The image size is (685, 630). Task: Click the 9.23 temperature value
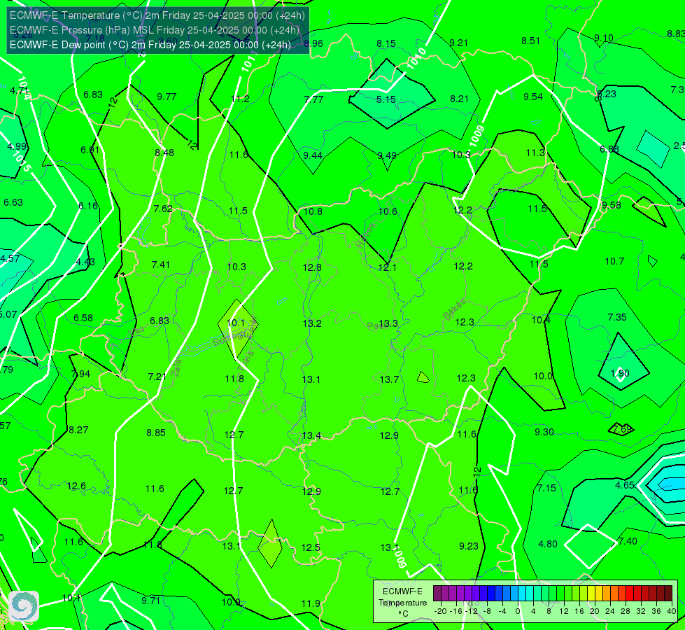tap(469, 546)
